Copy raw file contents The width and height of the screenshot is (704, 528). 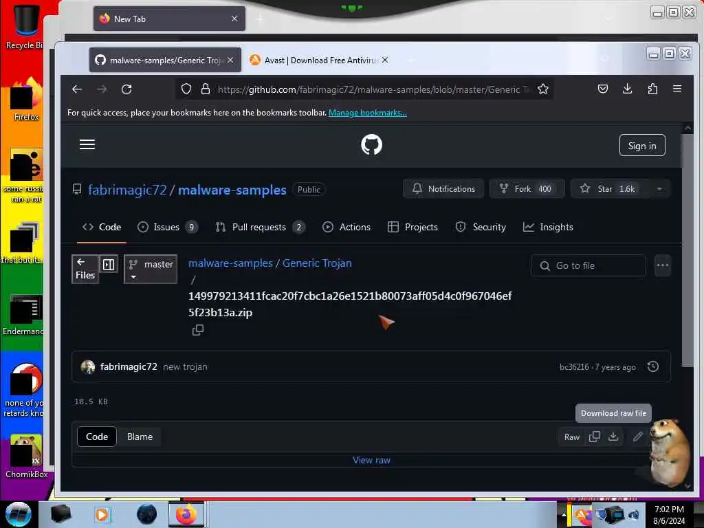tap(595, 437)
